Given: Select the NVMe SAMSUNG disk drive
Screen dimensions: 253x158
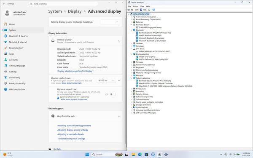Looking at the screenshot, I should [154, 51].
